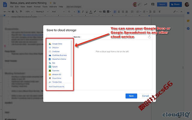Pick Egnyte from the cloud list

(x=53, y=67)
